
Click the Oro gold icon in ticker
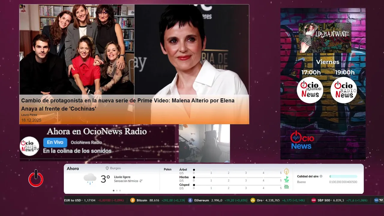(253, 200)
